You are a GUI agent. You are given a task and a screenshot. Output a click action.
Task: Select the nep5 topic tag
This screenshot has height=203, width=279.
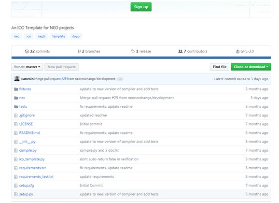(42, 36)
